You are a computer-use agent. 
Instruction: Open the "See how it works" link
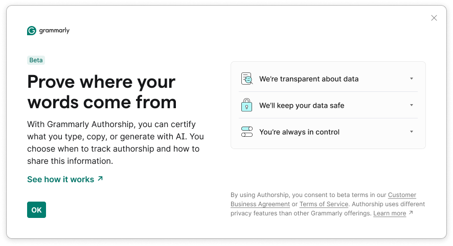[60, 179]
